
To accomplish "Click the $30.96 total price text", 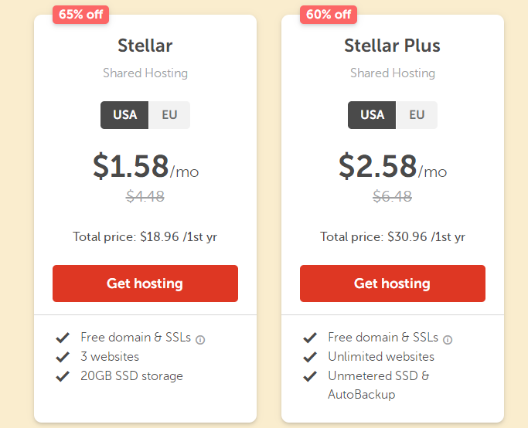I will (x=407, y=237).
